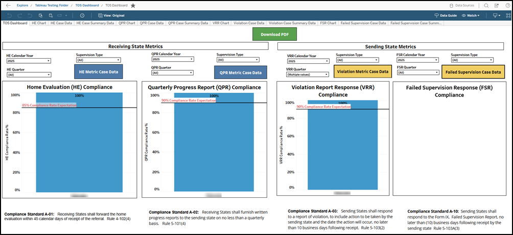
Task: Click the back arrow navigation icon
Action: click(x=8, y=5)
